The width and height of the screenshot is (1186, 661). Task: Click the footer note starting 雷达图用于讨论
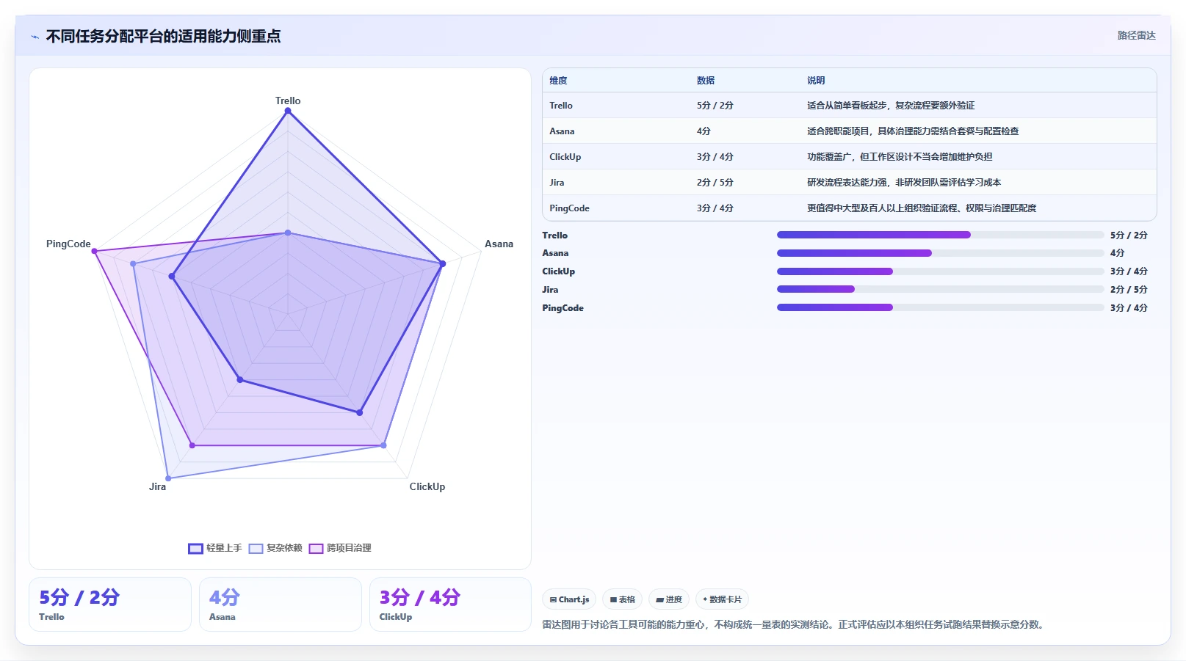pyautogui.click(x=793, y=624)
